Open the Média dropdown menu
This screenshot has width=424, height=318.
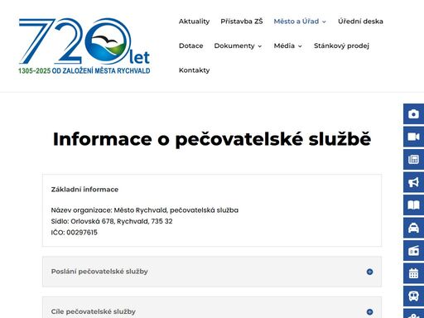(287, 46)
